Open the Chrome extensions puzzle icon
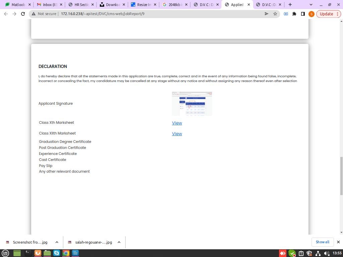 [x=294, y=14]
